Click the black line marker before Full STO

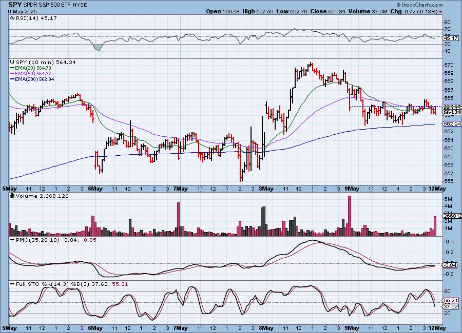tap(12, 284)
